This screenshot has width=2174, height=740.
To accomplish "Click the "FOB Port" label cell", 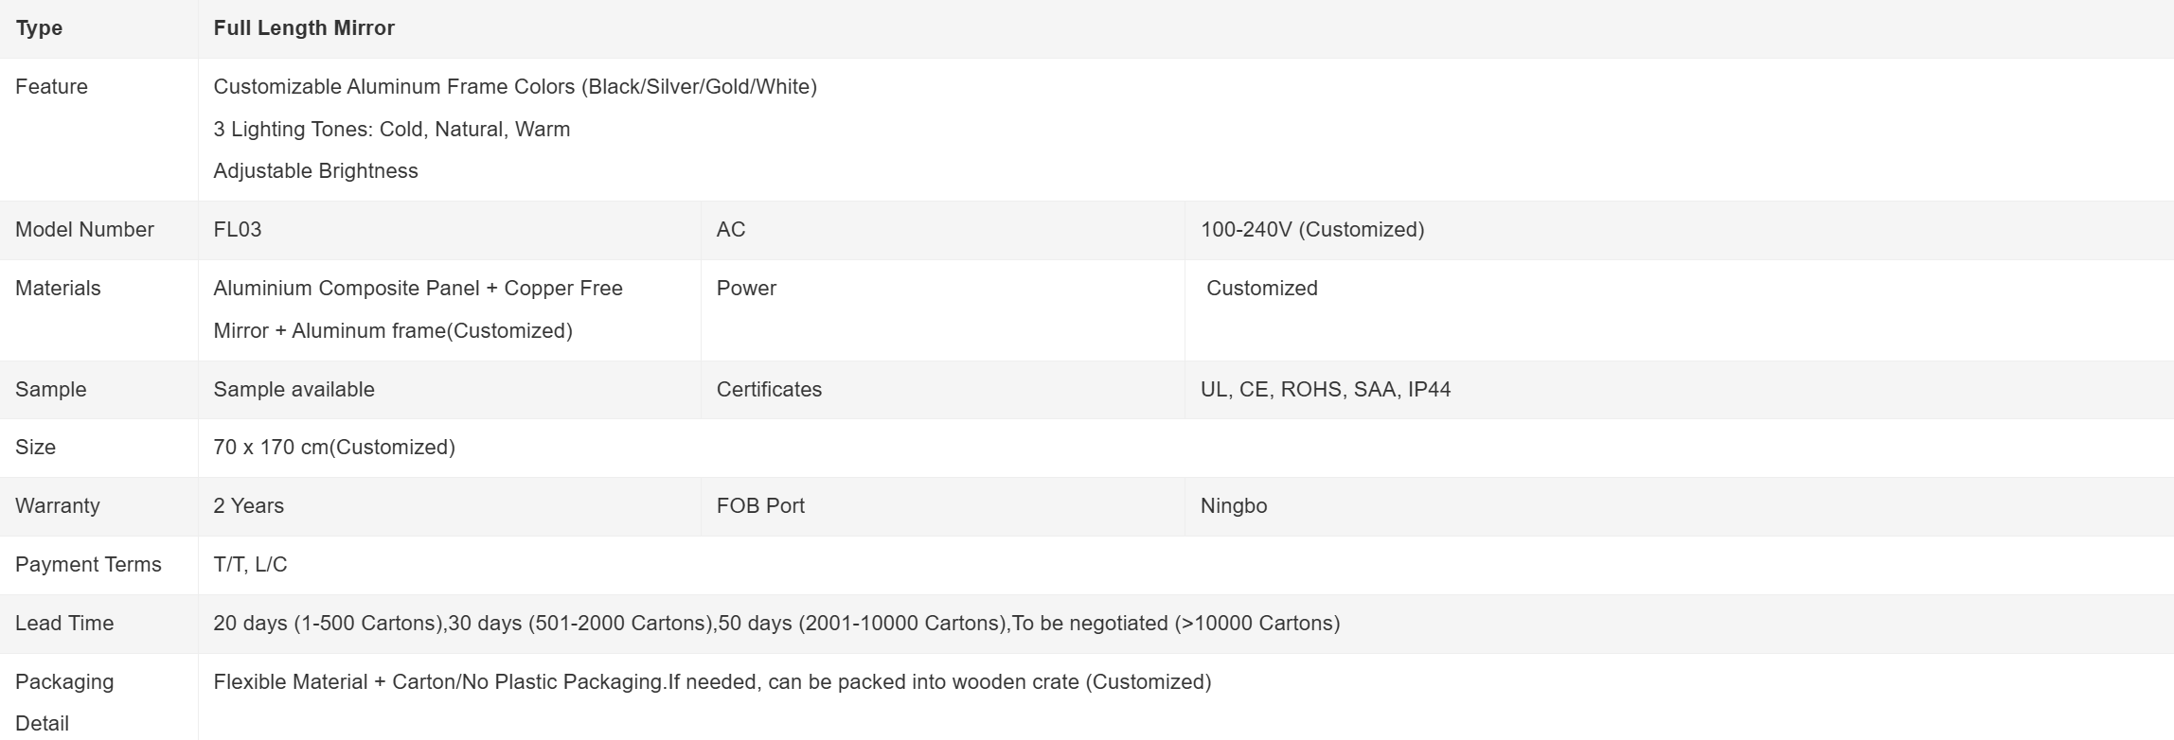I will (x=760, y=506).
